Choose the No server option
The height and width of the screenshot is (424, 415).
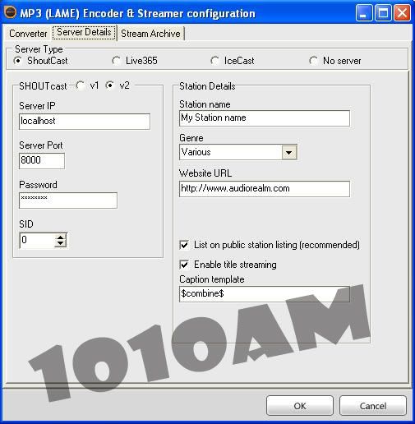coord(313,61)
